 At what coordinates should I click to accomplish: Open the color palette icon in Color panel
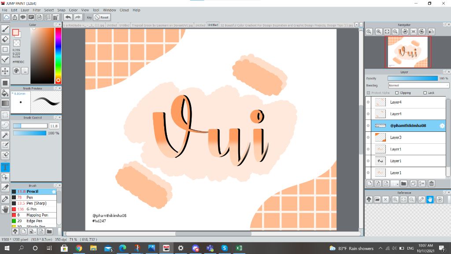[x=17, y=71]
